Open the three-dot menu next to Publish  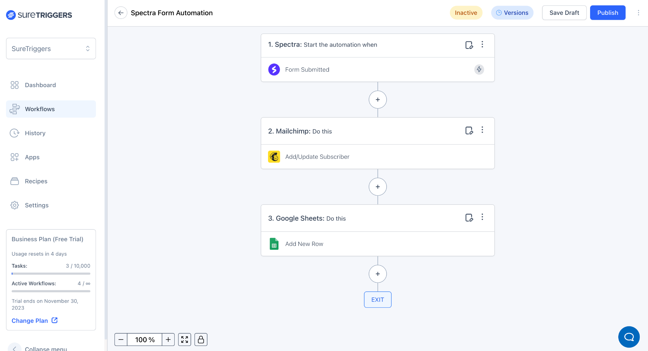639,13
